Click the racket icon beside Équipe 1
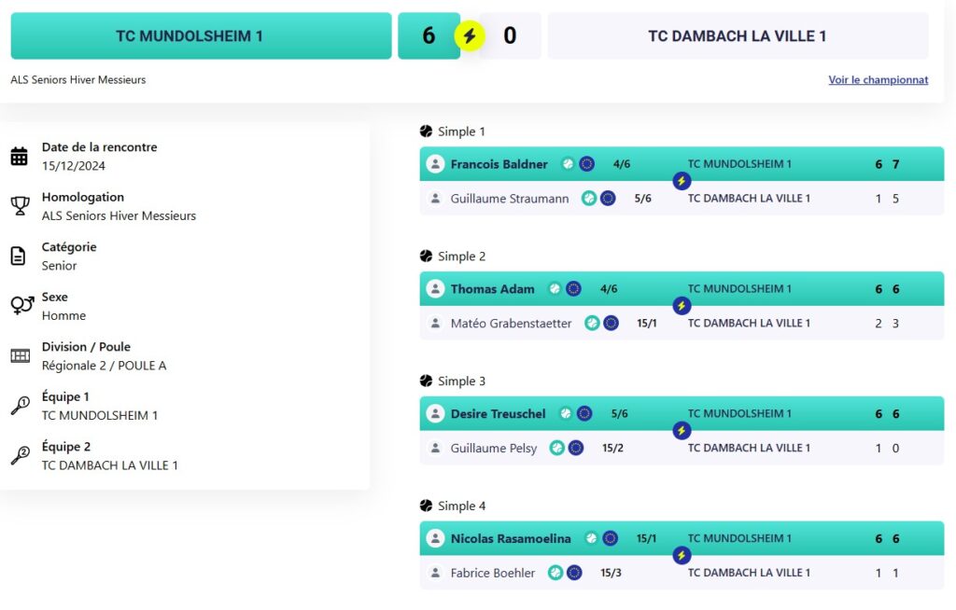 pos(21,405)
